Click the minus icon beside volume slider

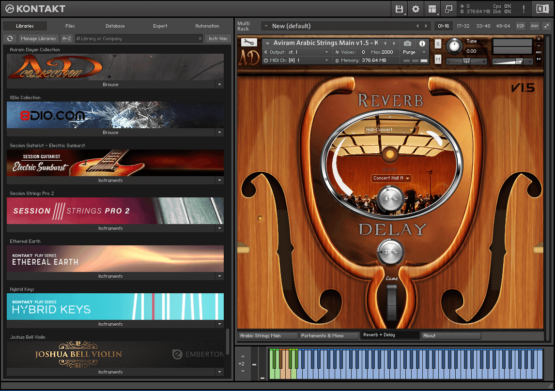(495, 61)
